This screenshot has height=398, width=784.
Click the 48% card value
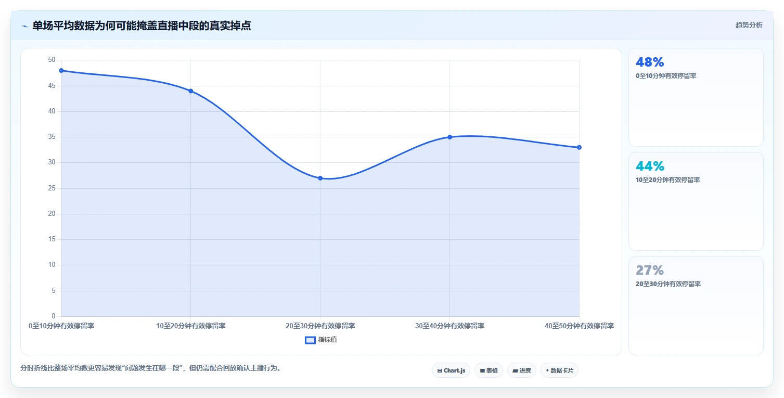[650, 62]
